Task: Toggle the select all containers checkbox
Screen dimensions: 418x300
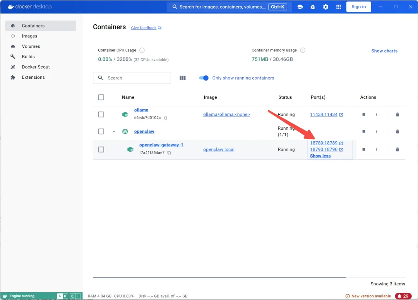Action: (101, 97)
